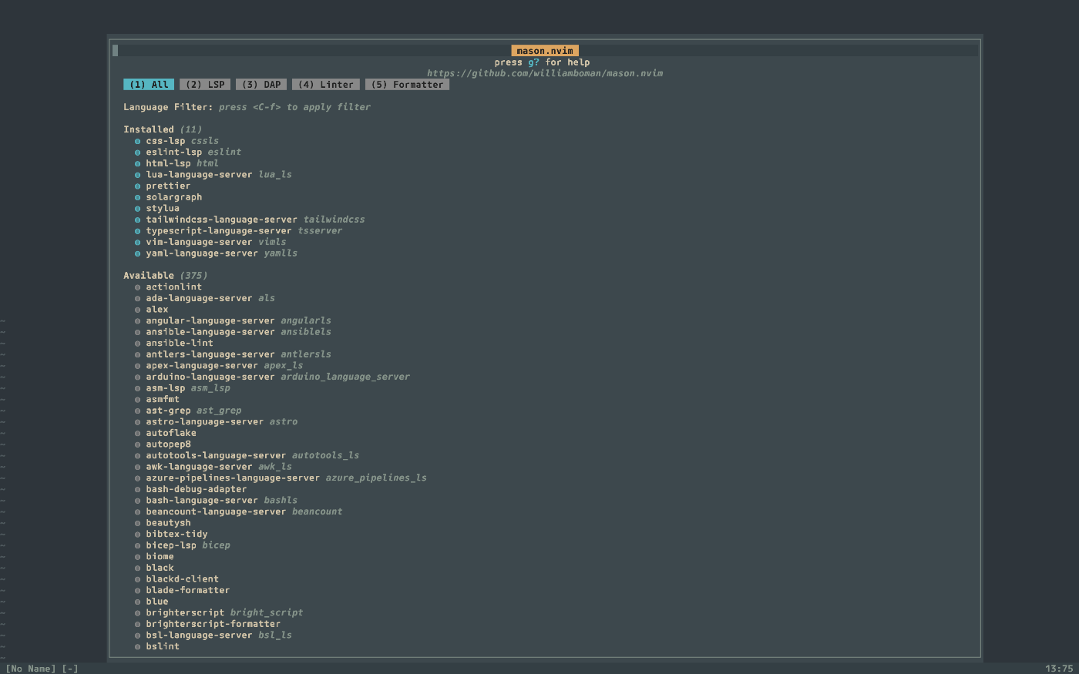Click the installed bullet icon next to eslint-lsp
Image resolution: width=1079 pixels, height=674 pixels.
pyautogui.click(x=138, y=153)
